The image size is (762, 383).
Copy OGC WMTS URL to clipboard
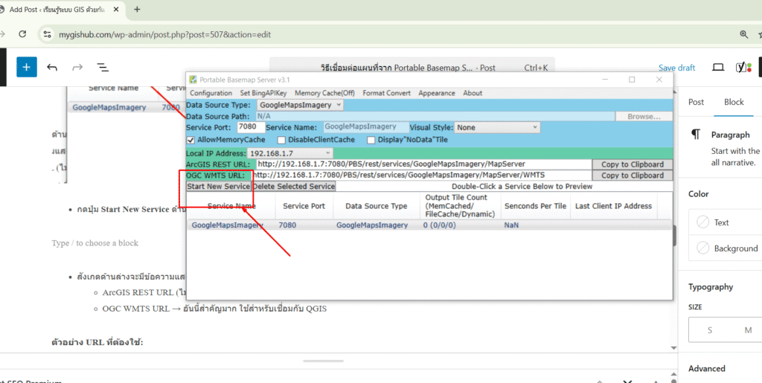(633, 176)
